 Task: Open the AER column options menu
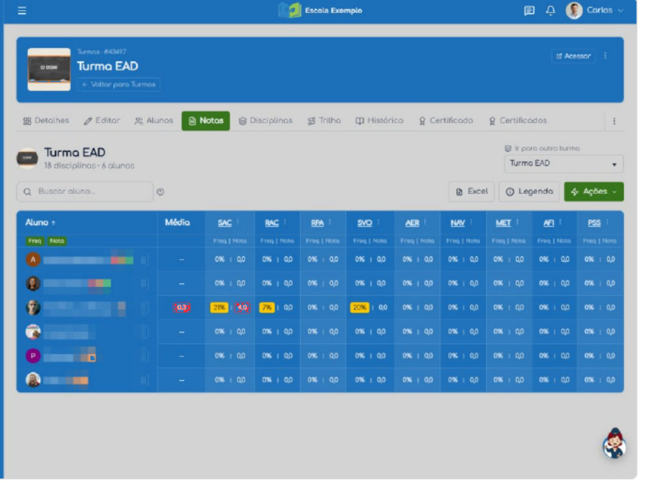pyautogui.click(x=425, y=223)
